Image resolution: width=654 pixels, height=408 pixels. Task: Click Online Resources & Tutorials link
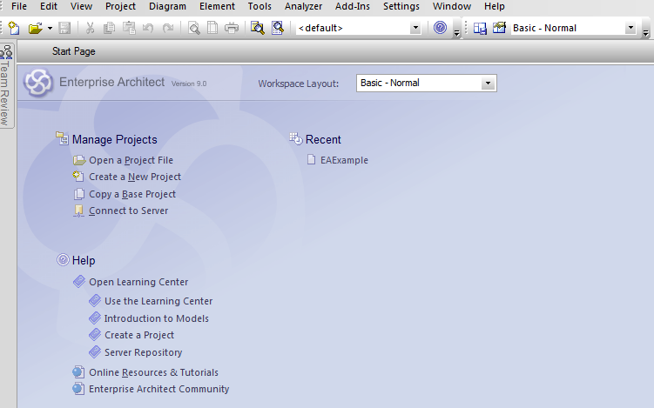point(153,372)
